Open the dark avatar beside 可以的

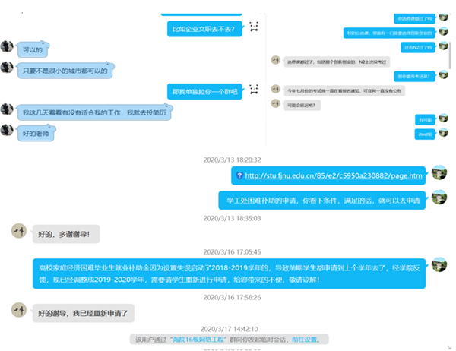click(7, 46)
